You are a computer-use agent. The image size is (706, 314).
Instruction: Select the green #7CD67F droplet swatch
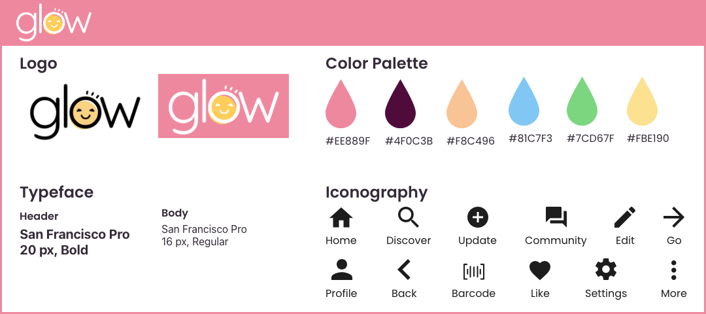point(582,101)
